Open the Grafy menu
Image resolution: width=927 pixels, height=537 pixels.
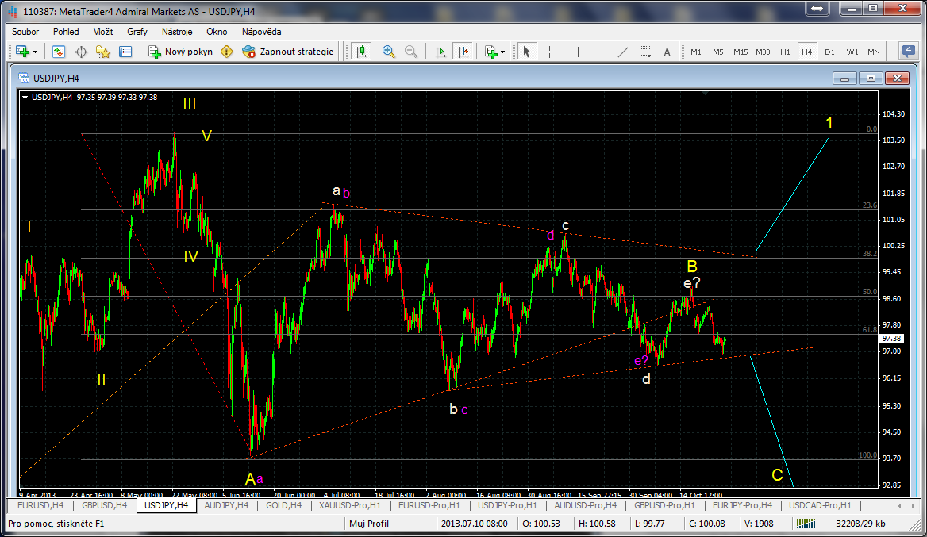(x=137, y=32)
